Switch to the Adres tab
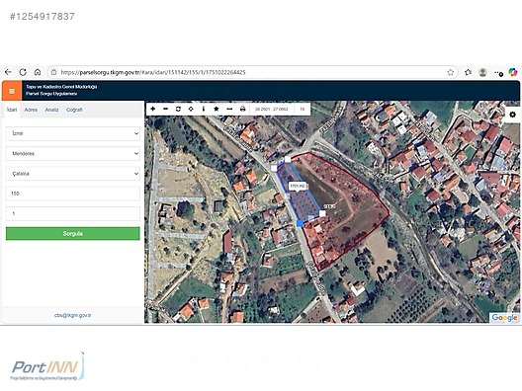Viewport: 522px width, 391px height. (x=31, y=110)
